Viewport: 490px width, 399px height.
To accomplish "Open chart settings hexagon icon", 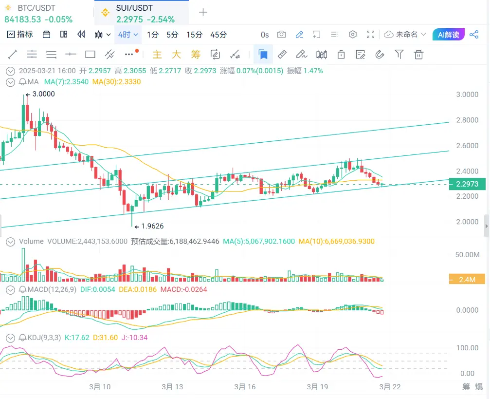I will [x=352, y=35].
